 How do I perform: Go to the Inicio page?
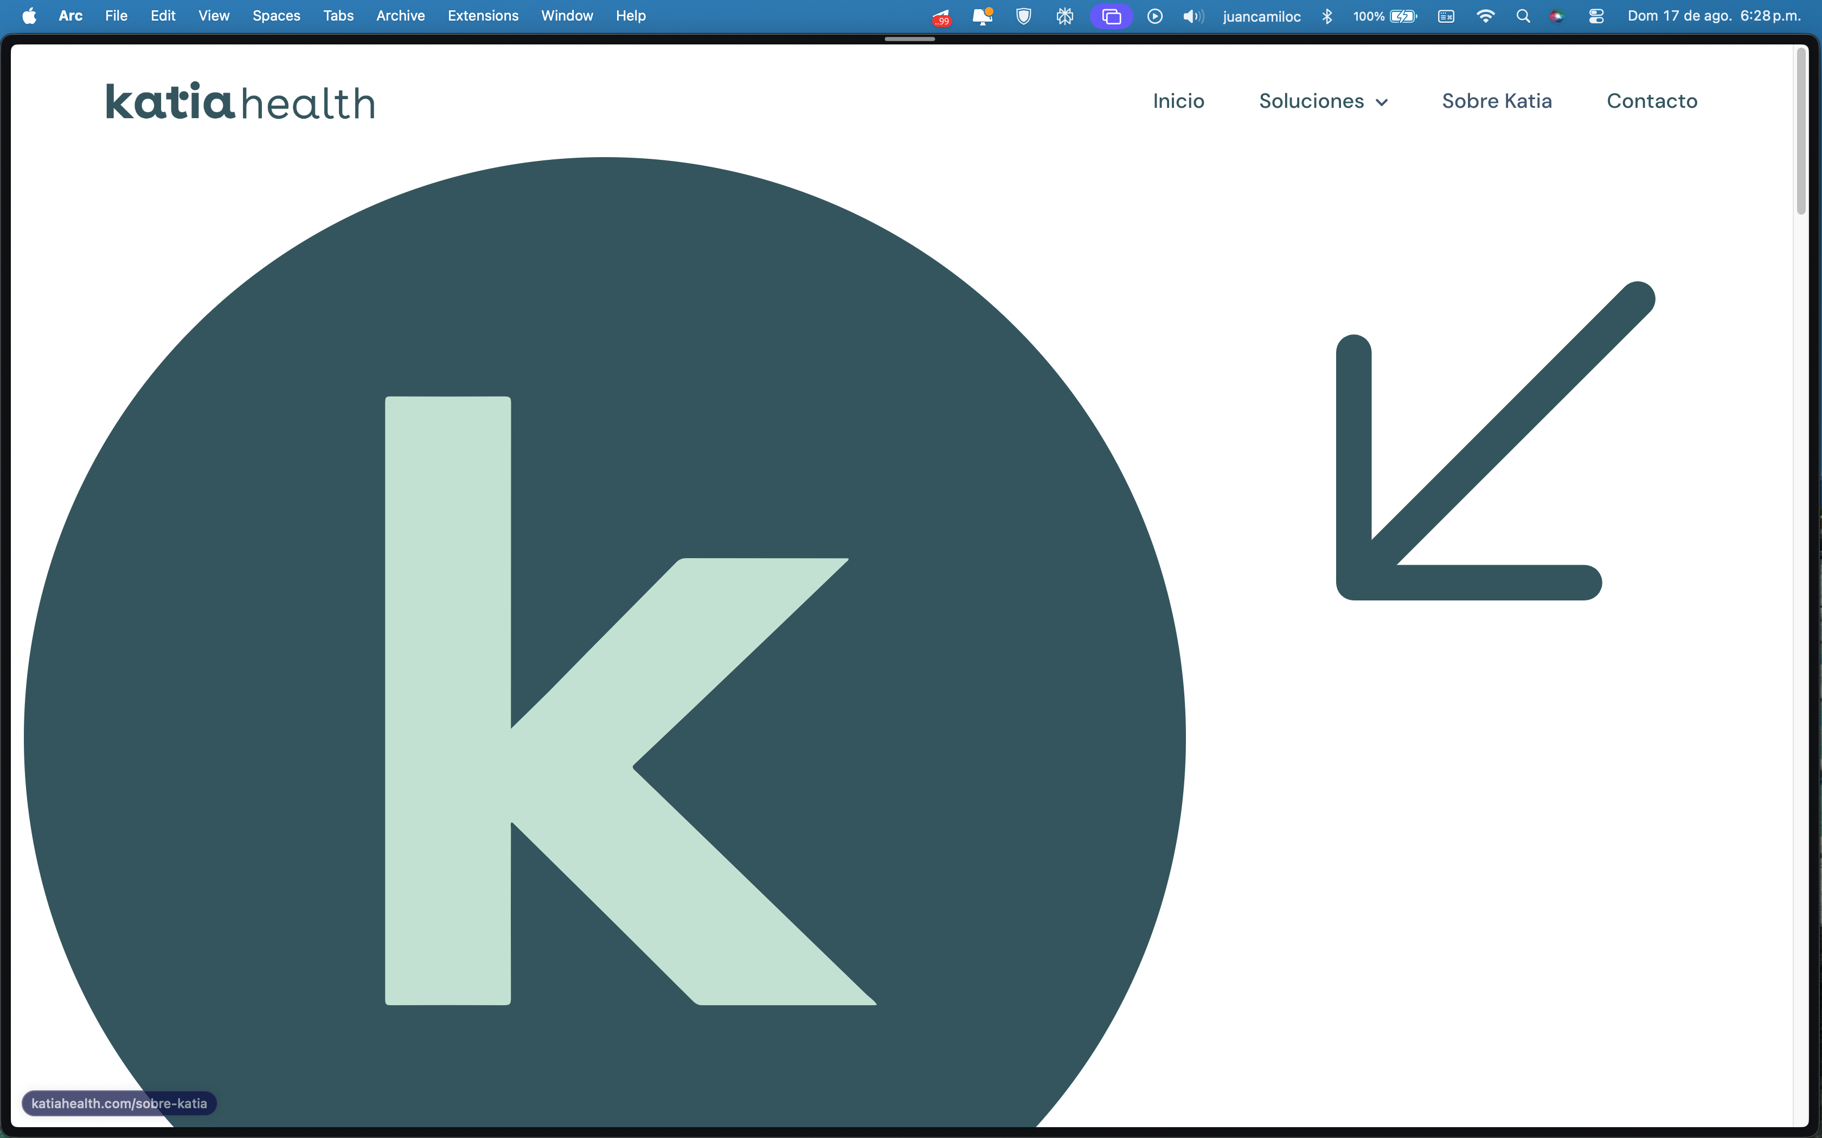pos(1178,101)
